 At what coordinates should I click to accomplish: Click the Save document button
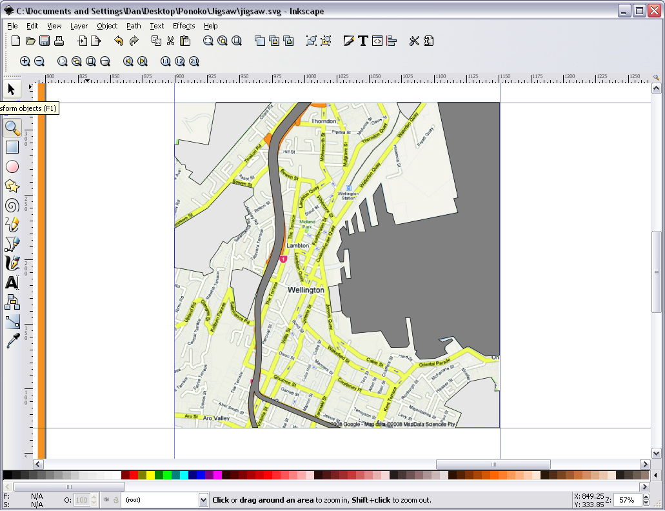coord(45,41)
